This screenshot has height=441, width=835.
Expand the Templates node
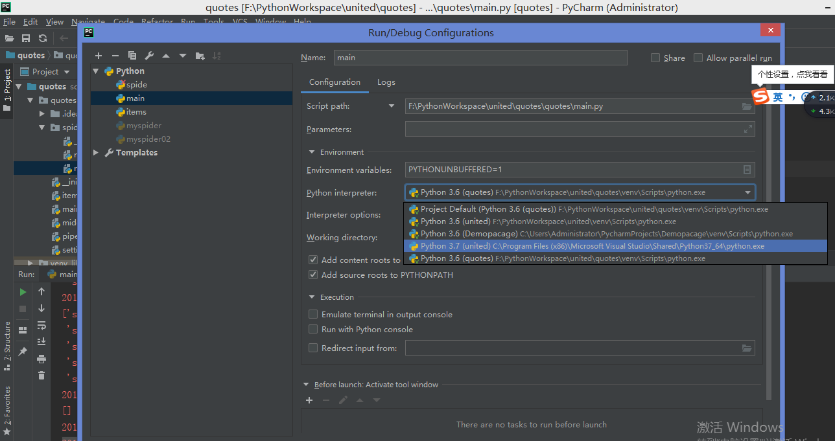pos(96,153)
